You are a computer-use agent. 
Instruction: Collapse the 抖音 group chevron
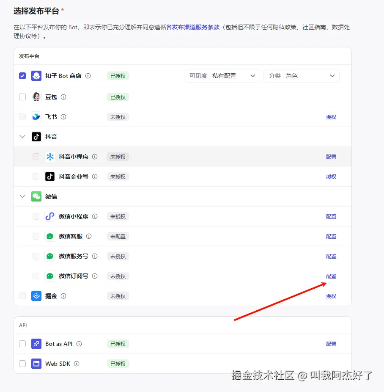tap(22, 137)
